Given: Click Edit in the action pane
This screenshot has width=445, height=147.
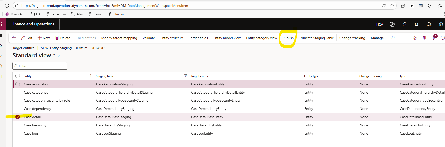Looking at the screenshot, I should point(27,38).
